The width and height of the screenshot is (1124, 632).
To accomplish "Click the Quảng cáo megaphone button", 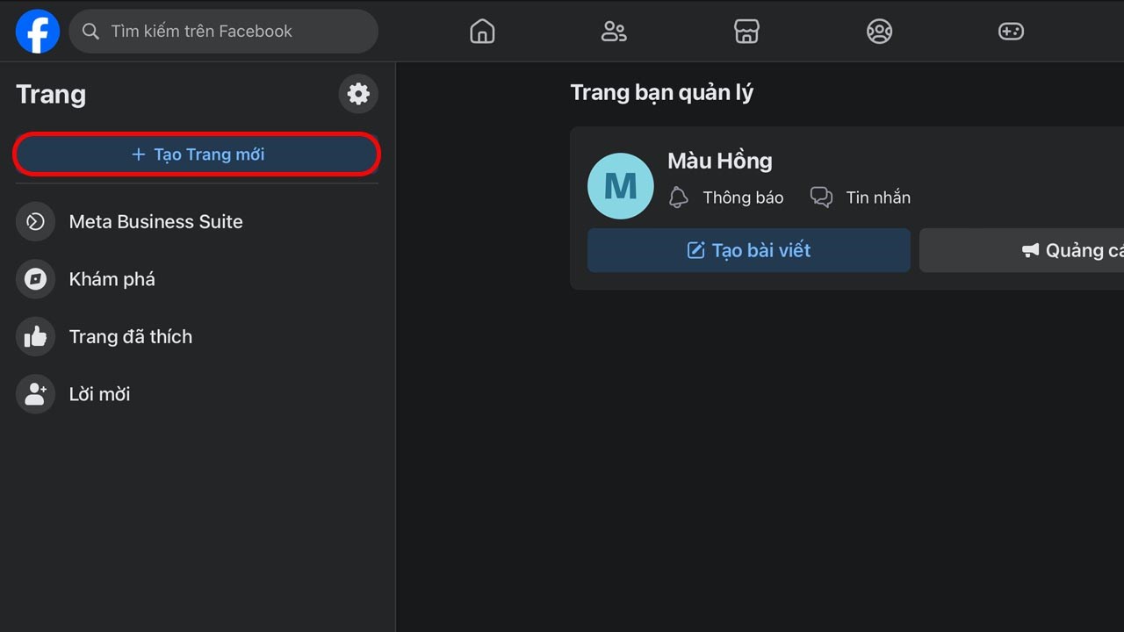I will click(1022, 251).
